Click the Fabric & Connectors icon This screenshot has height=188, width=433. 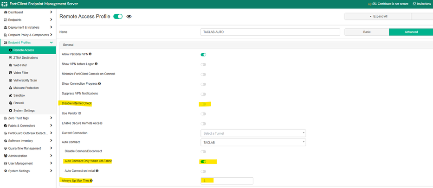6,125
